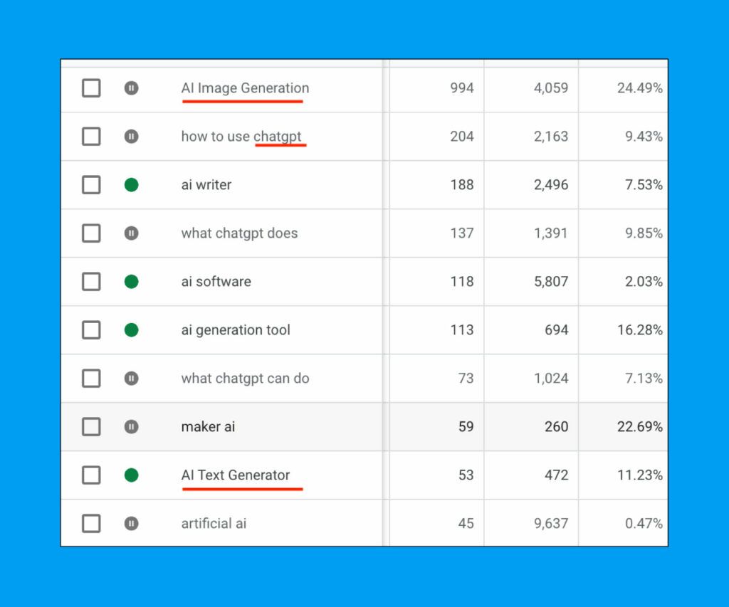Click the 2.03% rate cell
Viewport: 729px width, 607px height.
tap(644, 281)
